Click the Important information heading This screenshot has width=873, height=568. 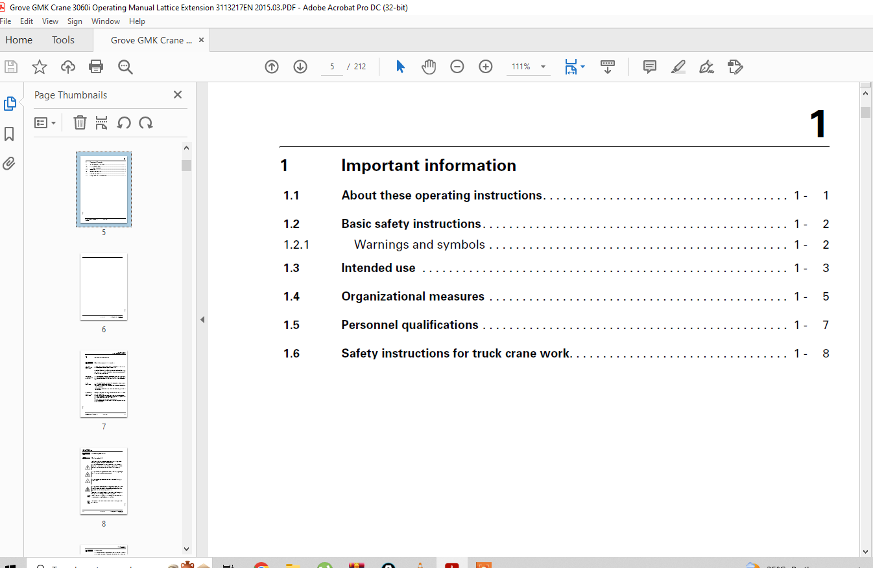click(x=429, y=165)
